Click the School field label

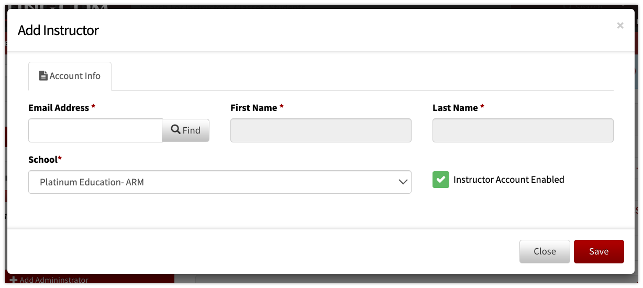[43, 159]
